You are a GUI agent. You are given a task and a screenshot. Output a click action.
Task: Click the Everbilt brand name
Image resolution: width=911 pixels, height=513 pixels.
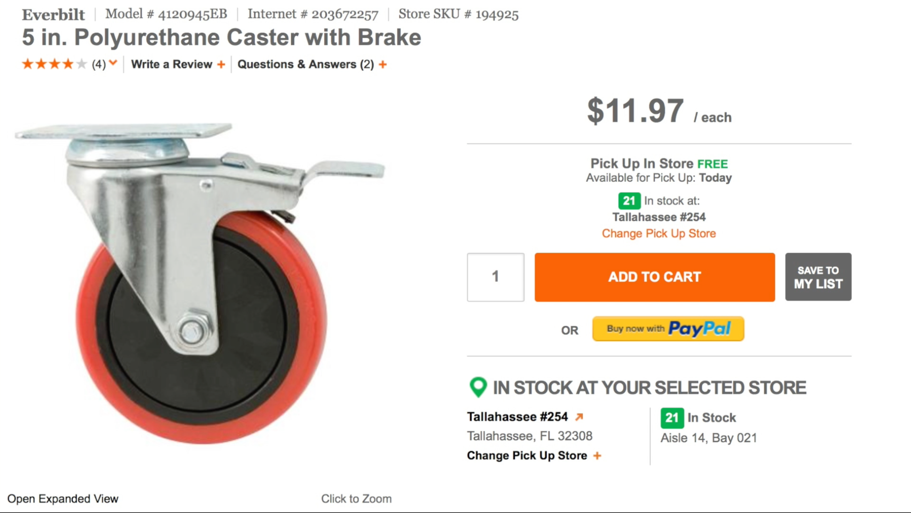pyautogui.click(x=53, y=15)
